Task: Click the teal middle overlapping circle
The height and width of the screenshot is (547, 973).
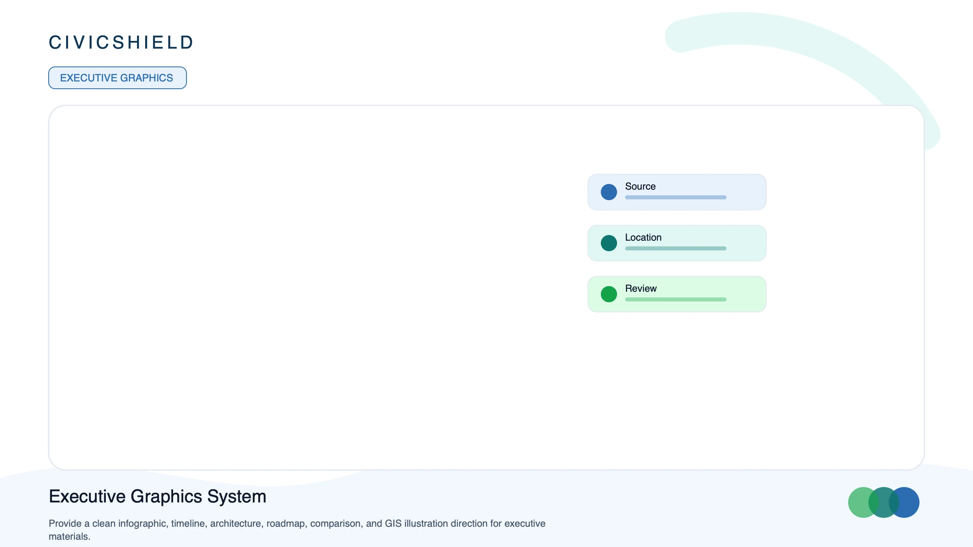Action: pos(884,502)
